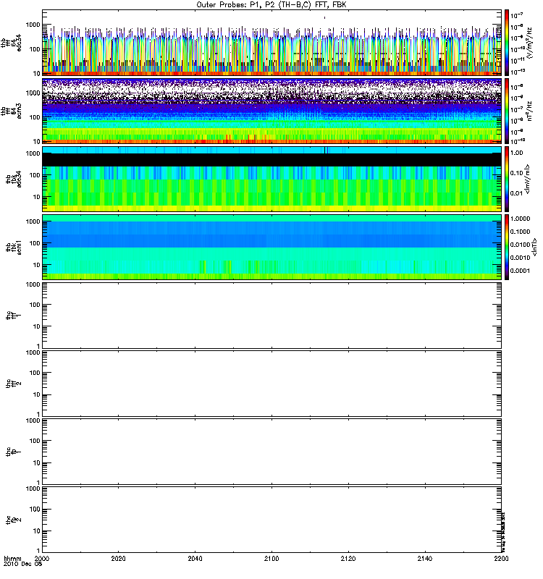Click the "thc fff 2" axis label
This screenshot has height=579, width=543.
point(13,384)
